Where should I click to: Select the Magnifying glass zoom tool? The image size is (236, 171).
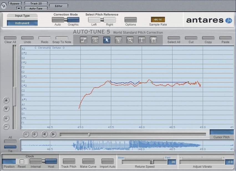click(x=130, y=40)
